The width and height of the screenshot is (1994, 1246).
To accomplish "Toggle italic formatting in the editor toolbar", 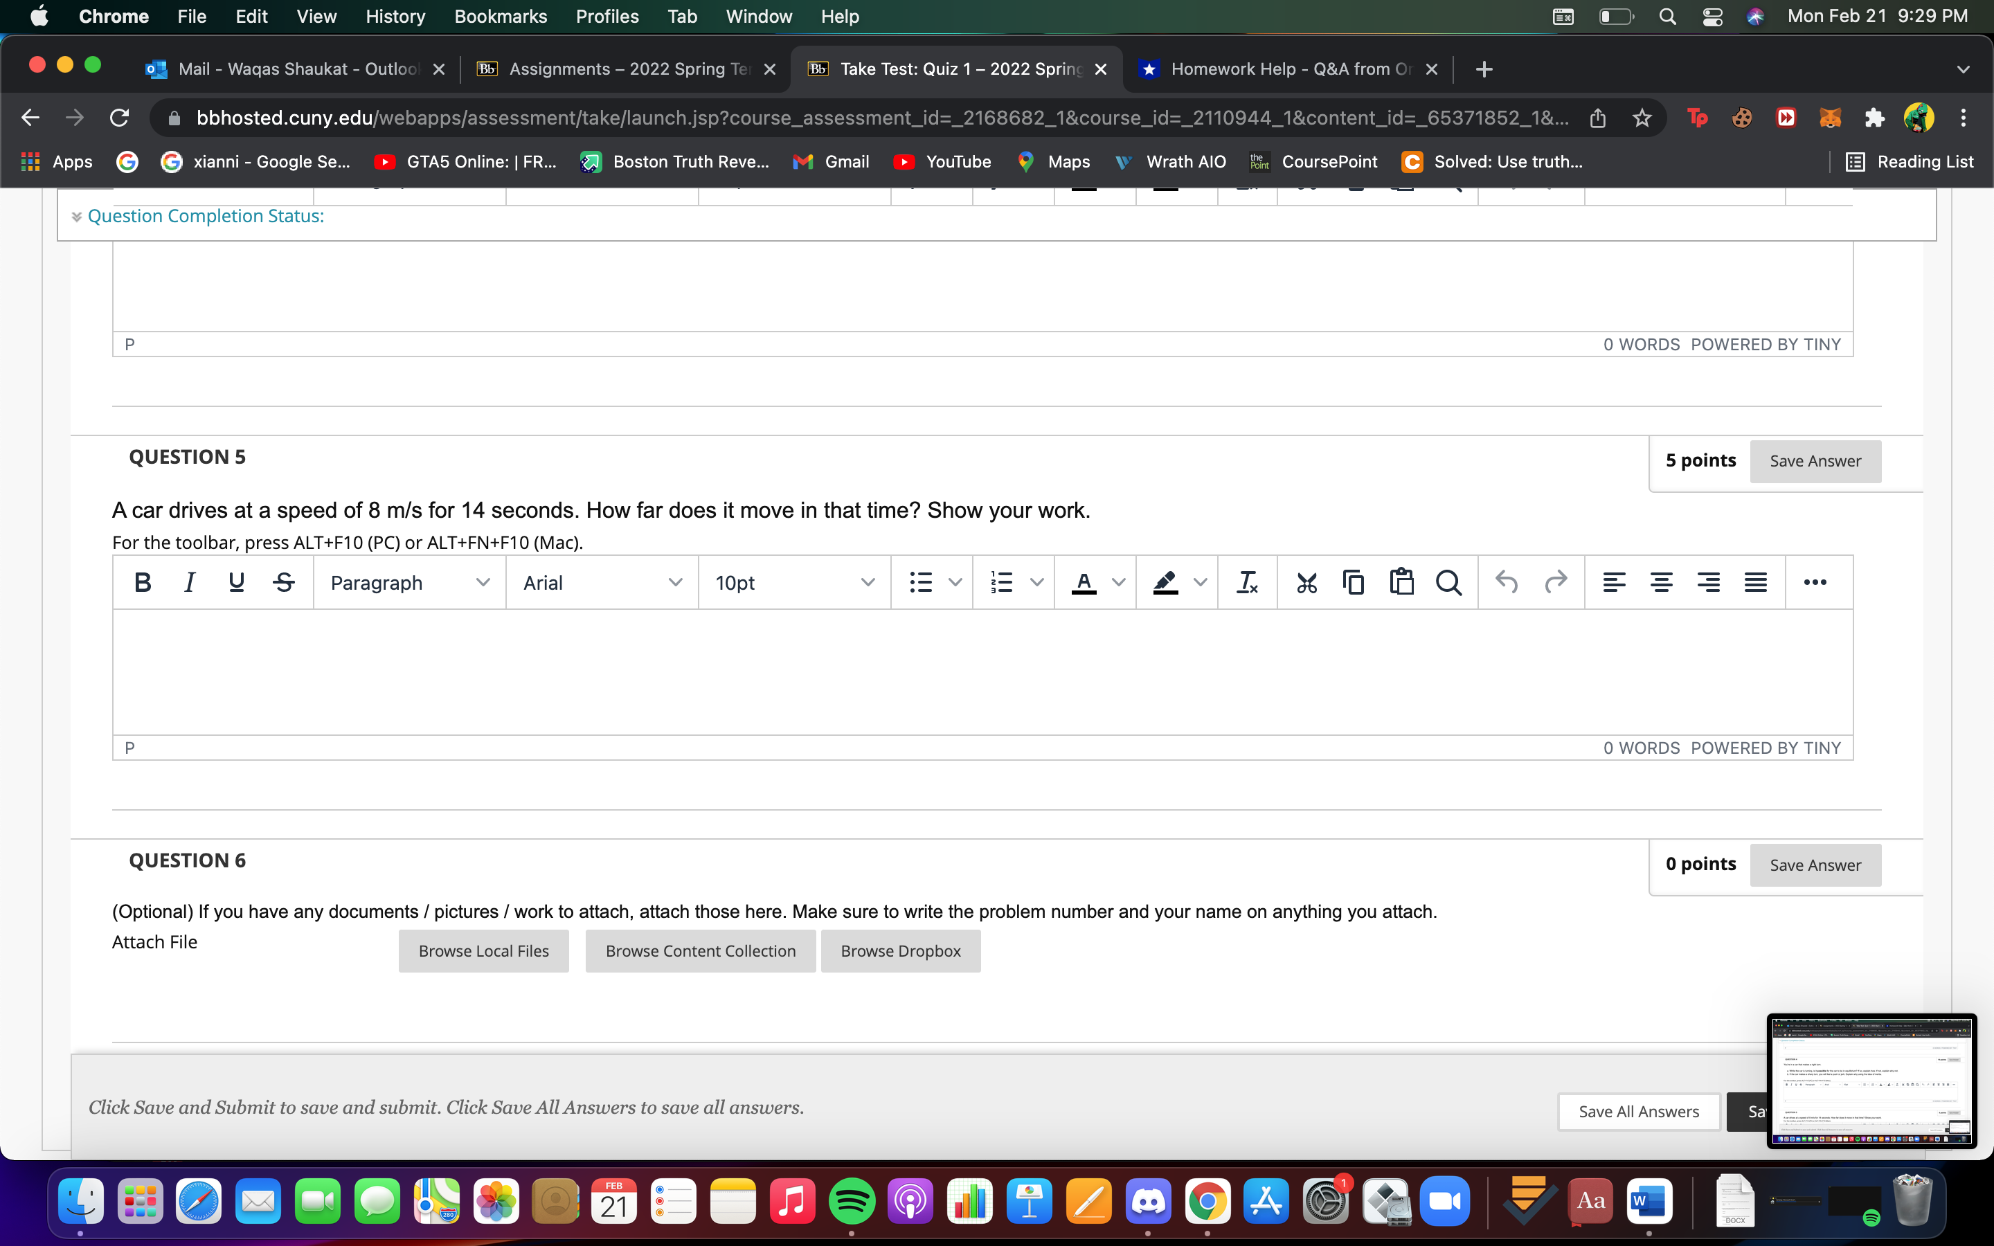I will click(189, 583).
